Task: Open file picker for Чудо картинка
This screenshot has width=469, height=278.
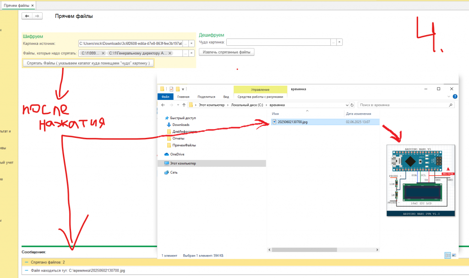Action: point(333,42)
